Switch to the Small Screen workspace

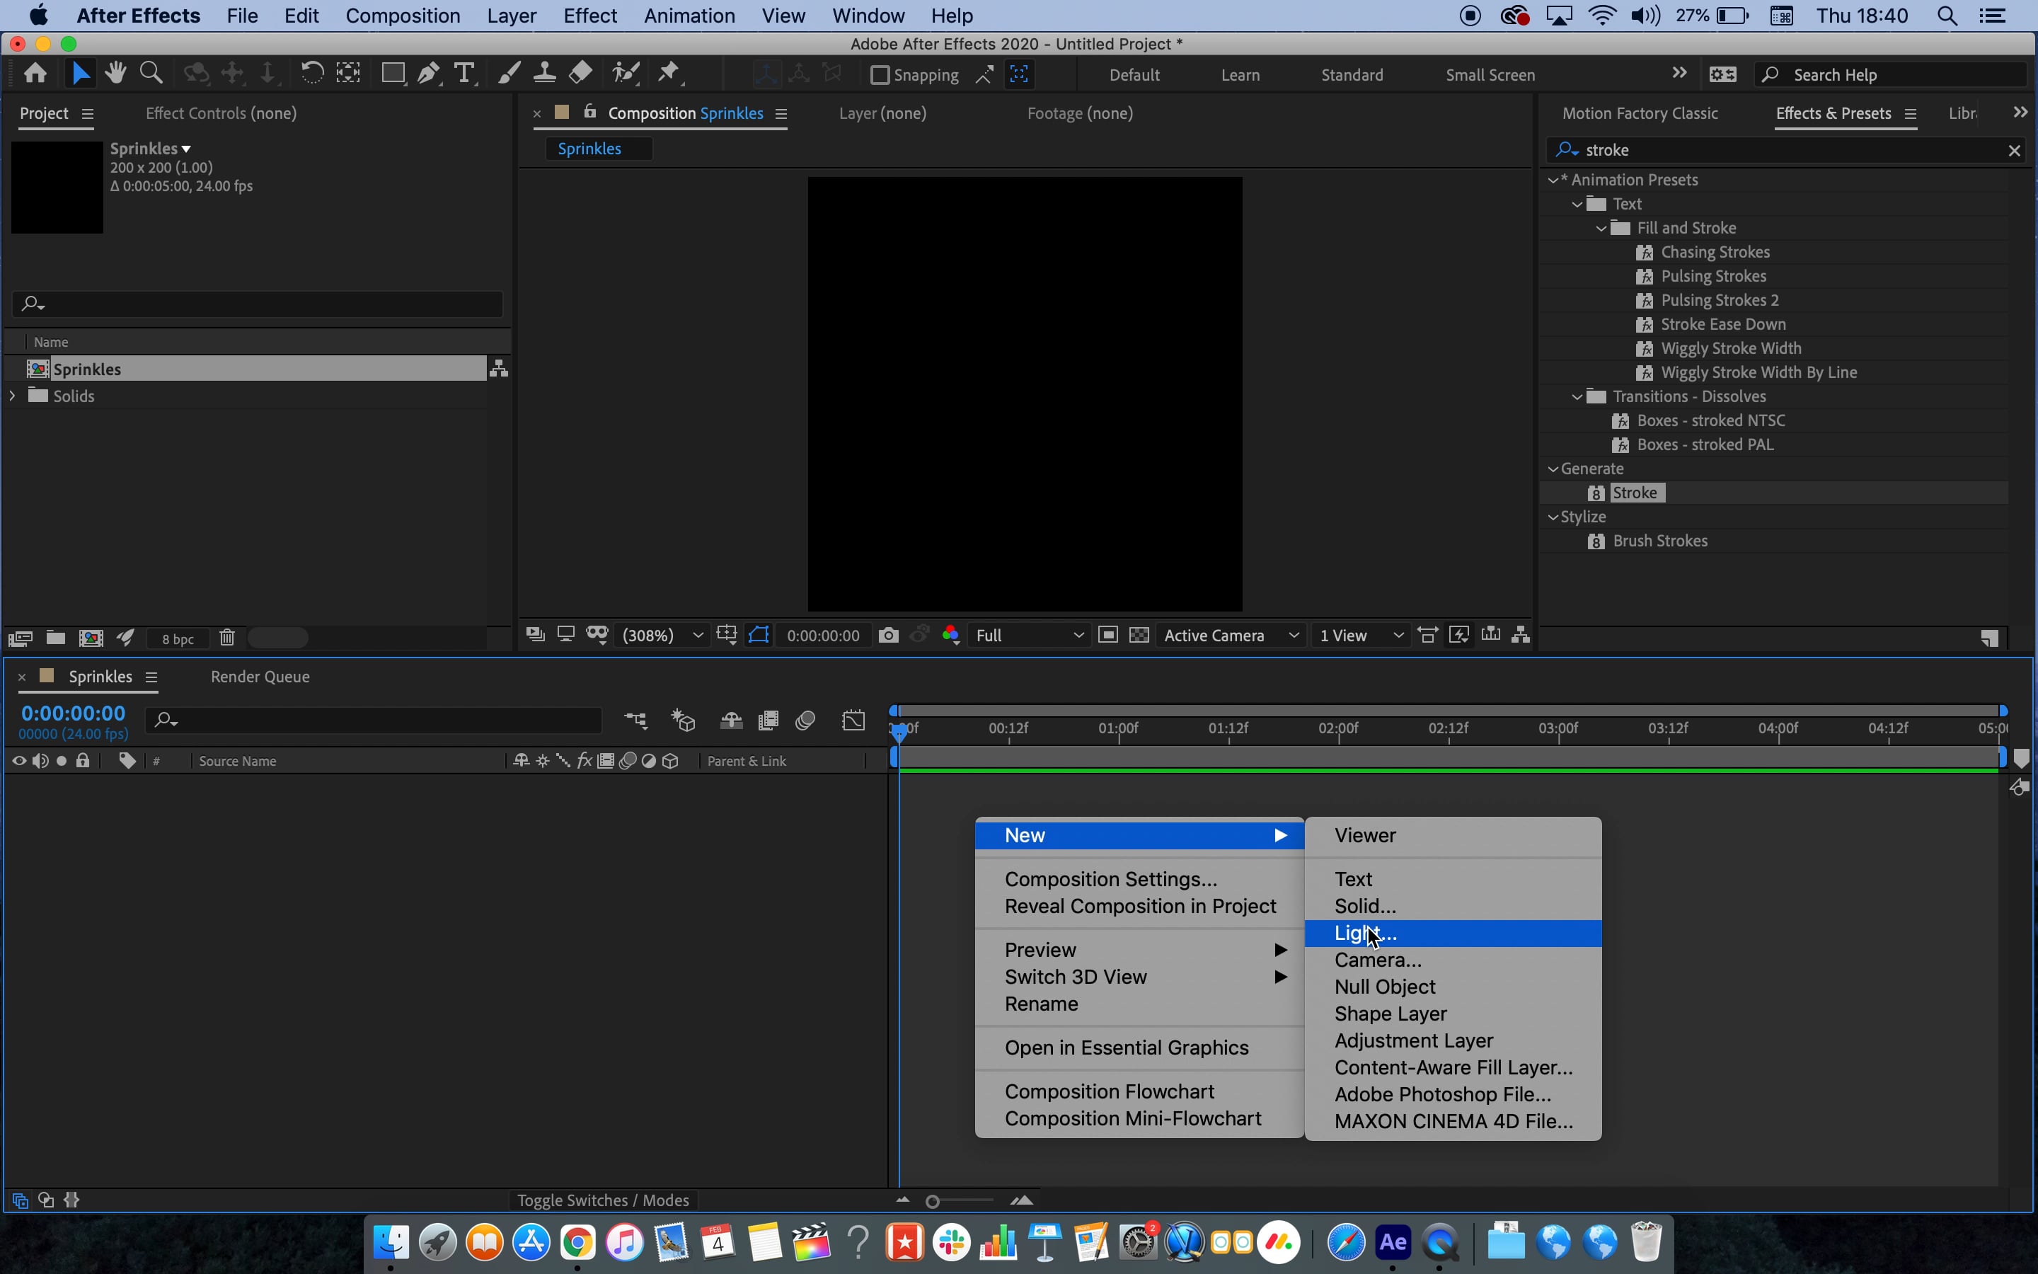1490,75
